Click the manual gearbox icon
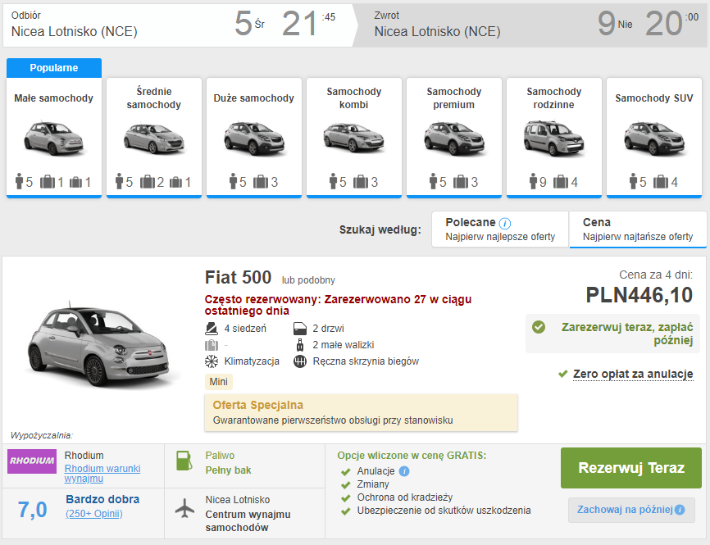710x545 pixels. pos(299,361)
